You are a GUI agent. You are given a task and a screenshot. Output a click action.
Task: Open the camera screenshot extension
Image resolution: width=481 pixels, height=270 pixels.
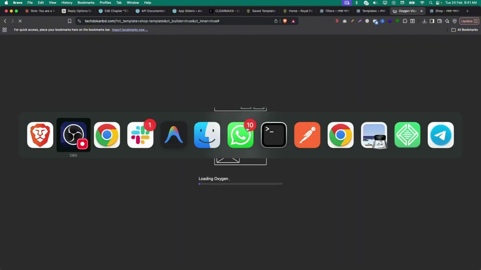[x=345, y=21]
